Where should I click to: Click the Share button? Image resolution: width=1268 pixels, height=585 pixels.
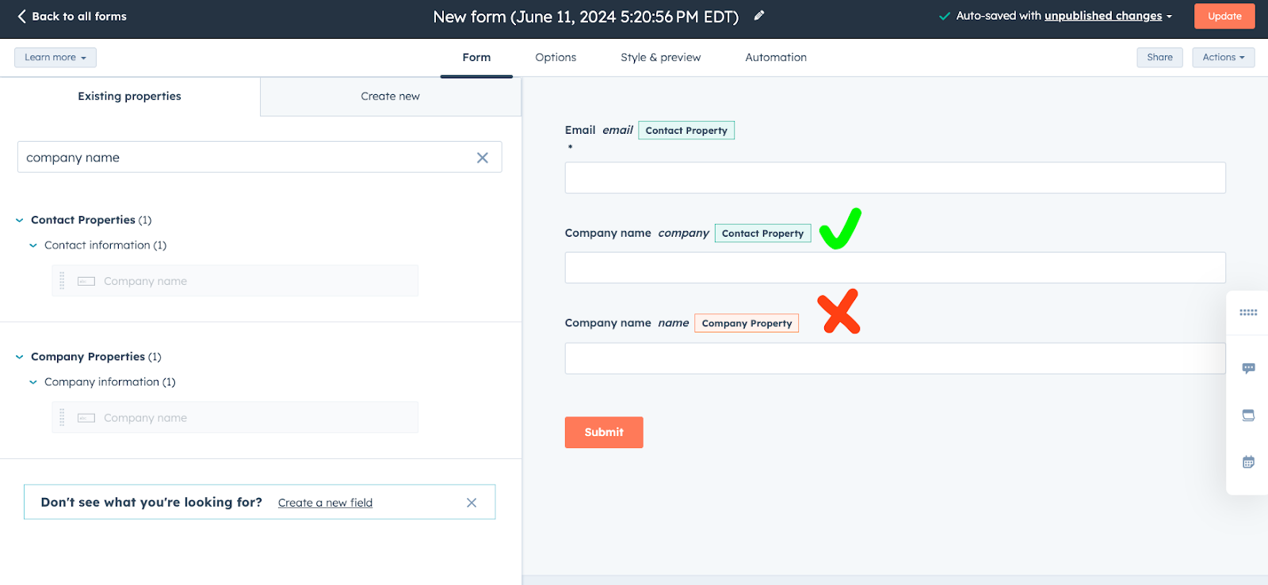pyautogui.click(x=1159, y=57)
